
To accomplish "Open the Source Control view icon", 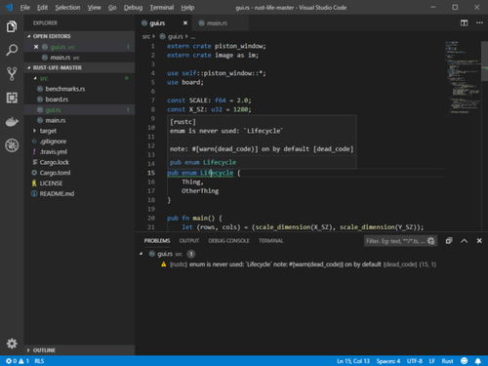I will (x=12, y=74).
